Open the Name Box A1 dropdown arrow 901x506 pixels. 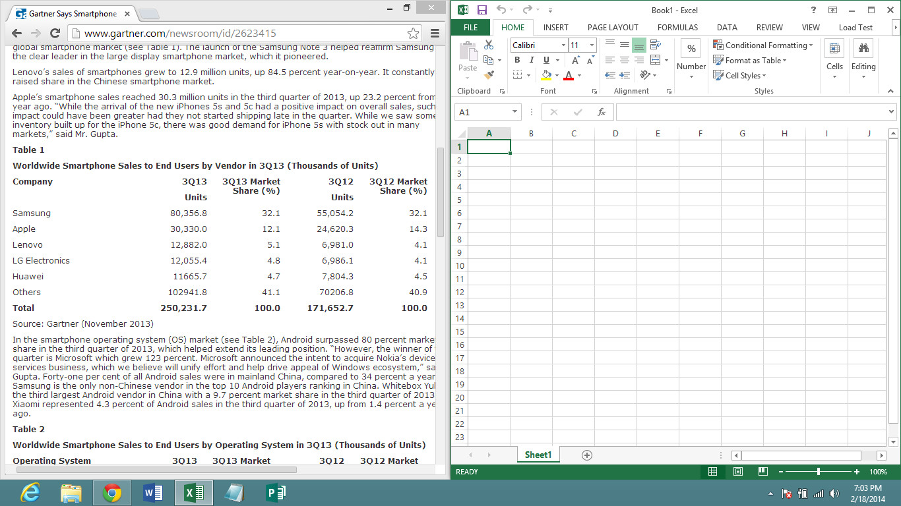(515, 112)
